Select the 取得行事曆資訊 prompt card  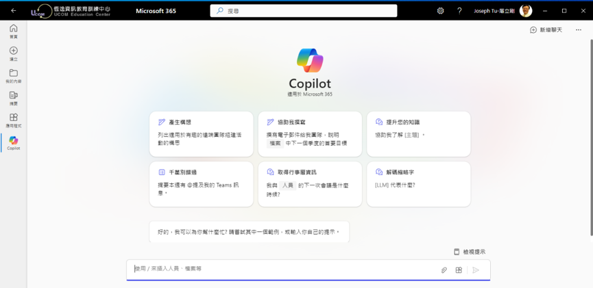click(x=310, y=184)
